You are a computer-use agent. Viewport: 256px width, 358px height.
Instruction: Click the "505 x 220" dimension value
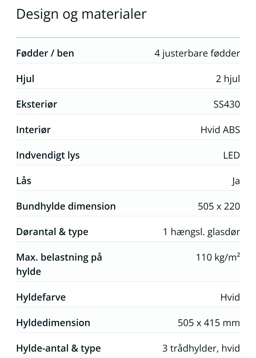click(x=219, y=206)
